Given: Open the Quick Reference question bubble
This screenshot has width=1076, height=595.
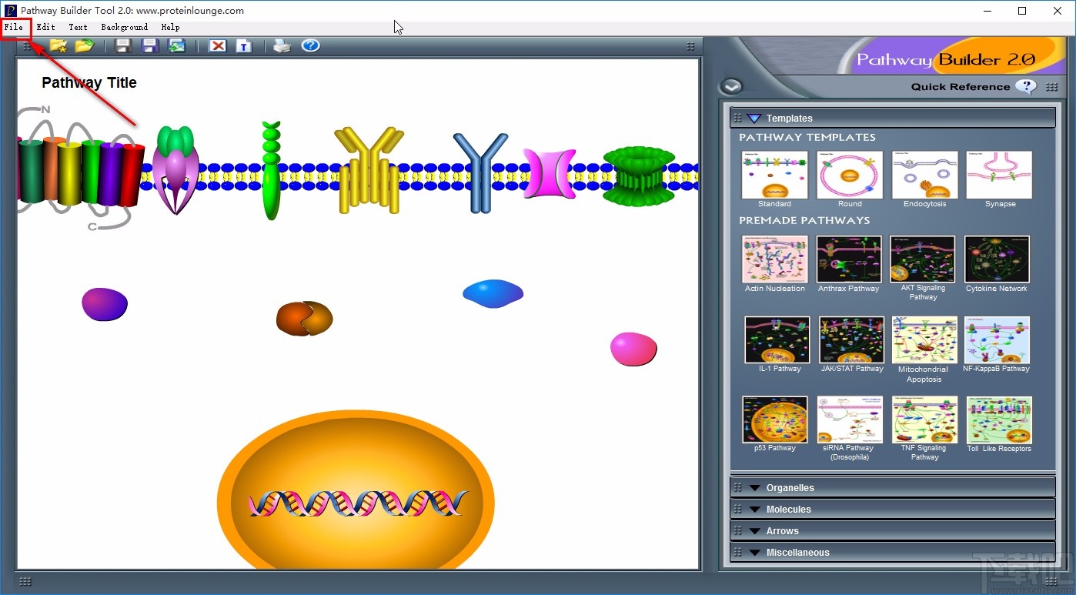Looking at the screenshot, I should [x=1026, y=86].
